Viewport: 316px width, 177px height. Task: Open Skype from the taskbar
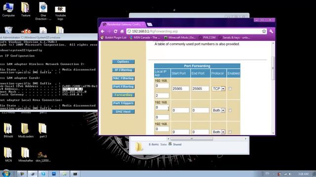tap(43, 174)
